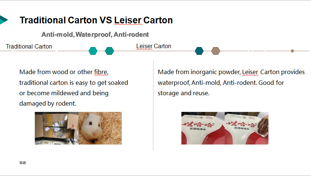Click the photo of hand wiping carton

247,128
